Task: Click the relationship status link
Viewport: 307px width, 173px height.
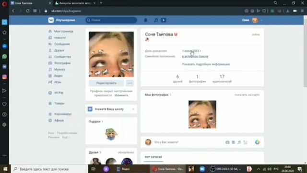Action: 195,56
